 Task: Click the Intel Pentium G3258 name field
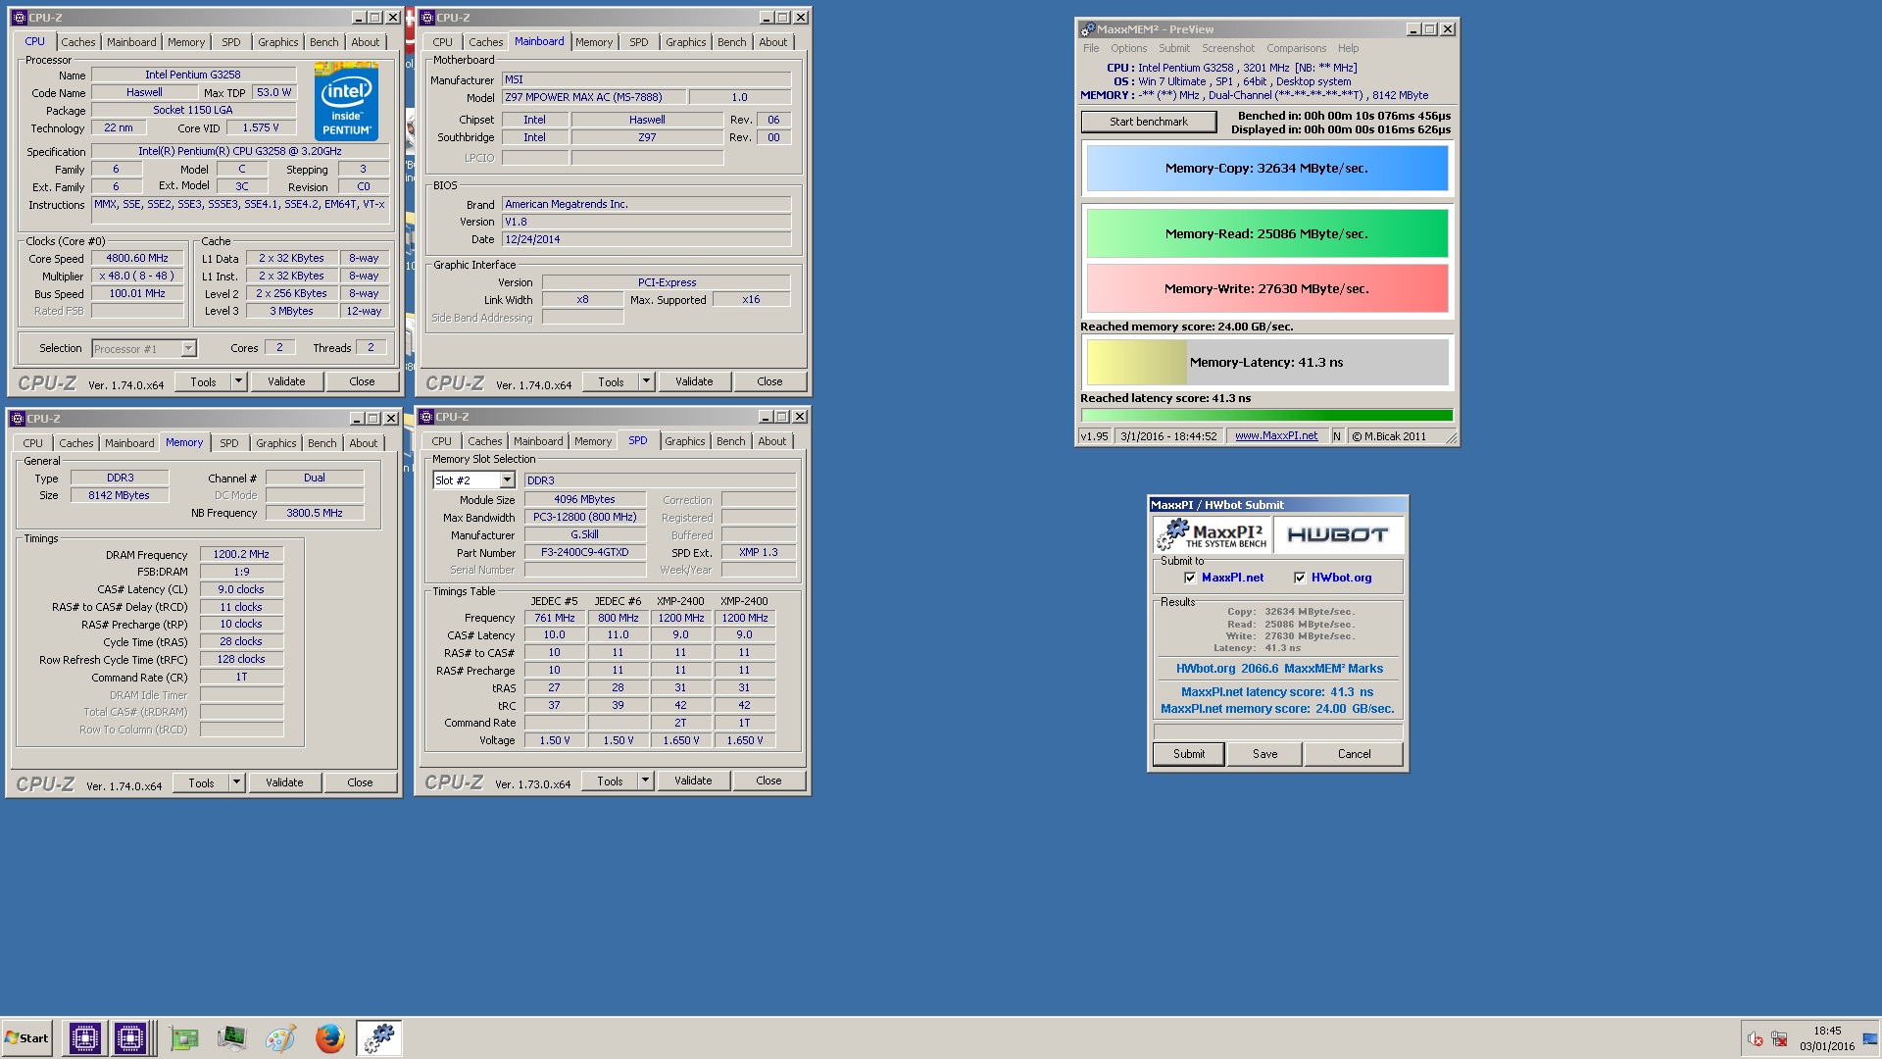[x=193, y=75]
